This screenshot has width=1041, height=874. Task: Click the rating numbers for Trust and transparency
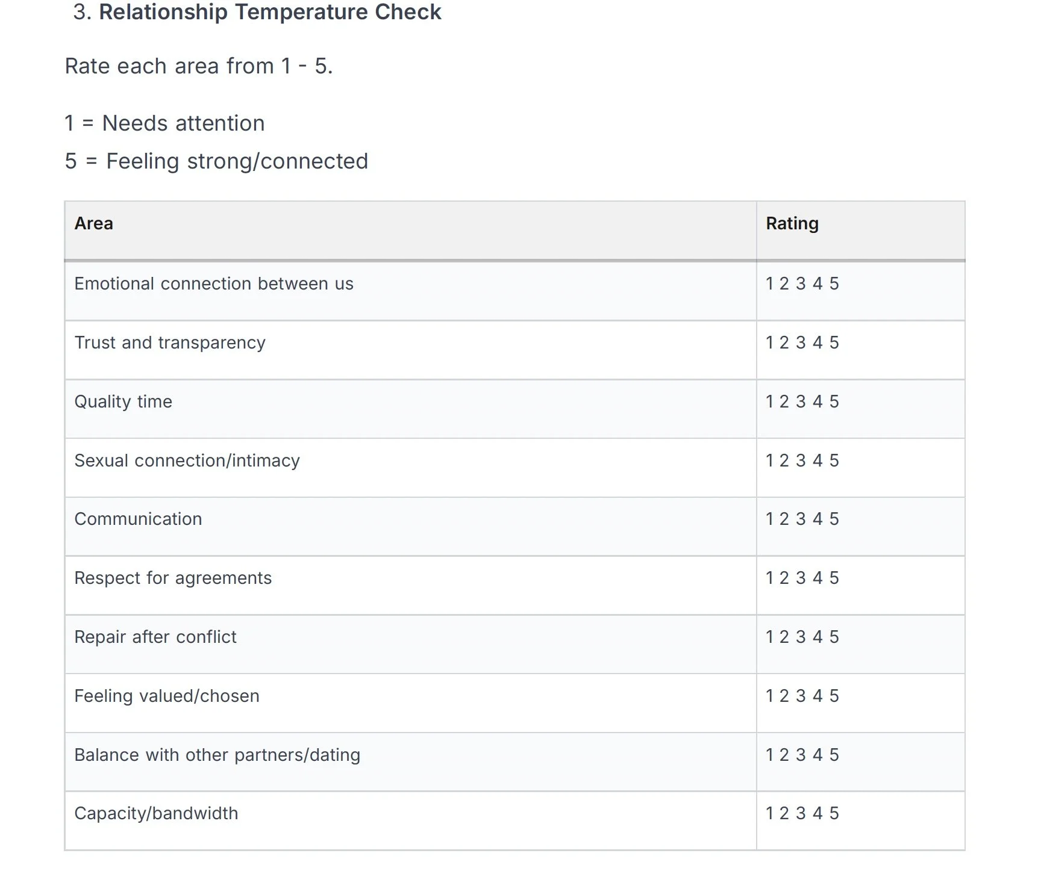tap(802, 342)
